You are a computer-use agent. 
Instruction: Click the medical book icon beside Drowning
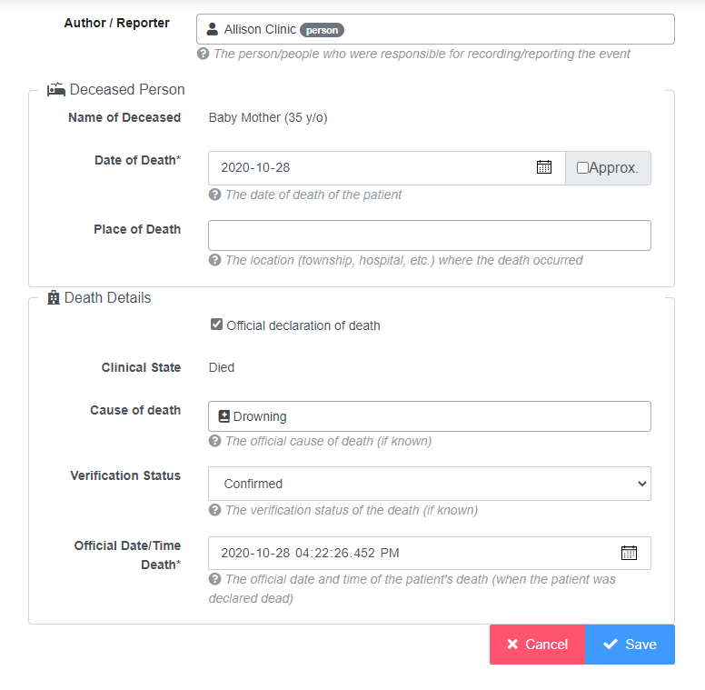click(223, 416)
